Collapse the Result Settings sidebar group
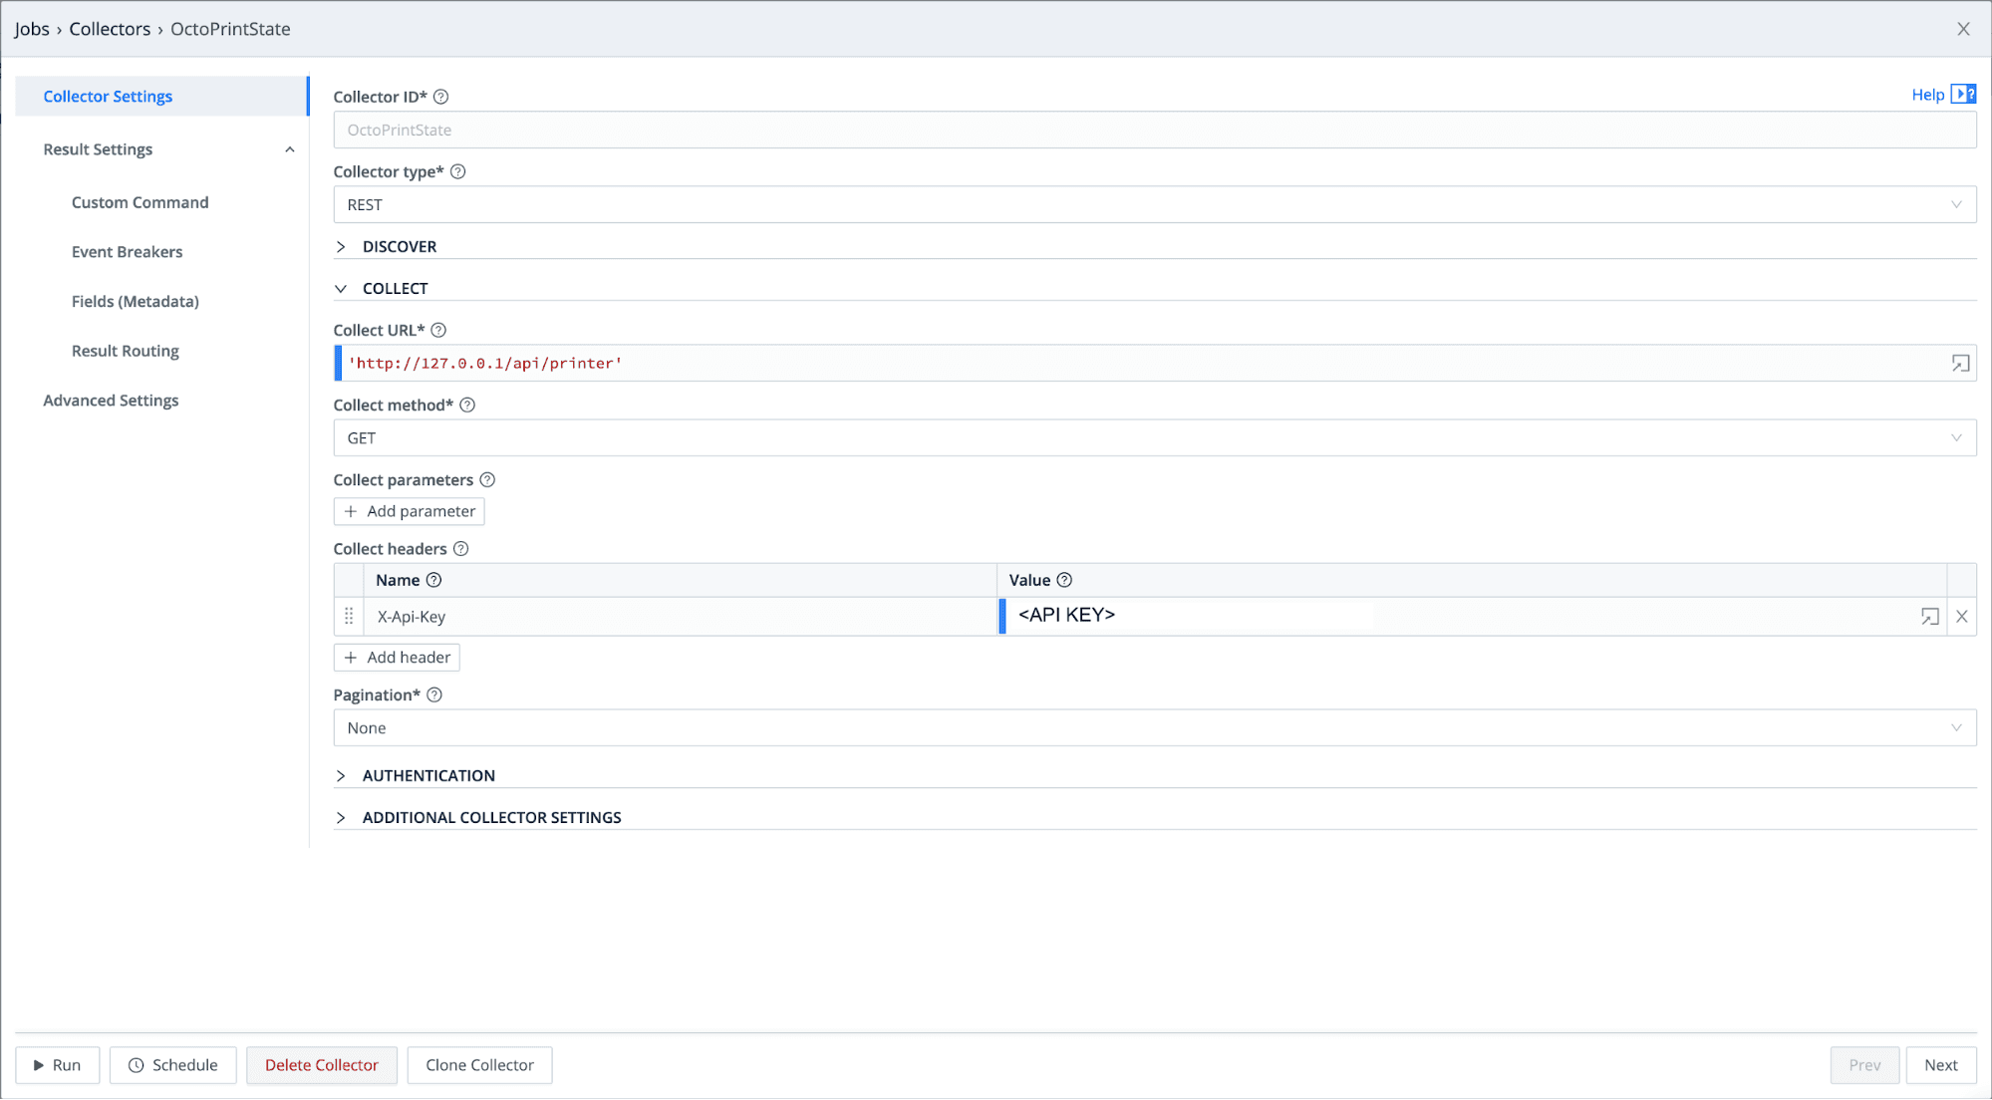The width and height of the screenshot is (1992, 1100). tap(289, 149)
